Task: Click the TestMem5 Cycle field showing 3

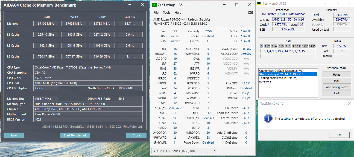Action: coord(342,51)
